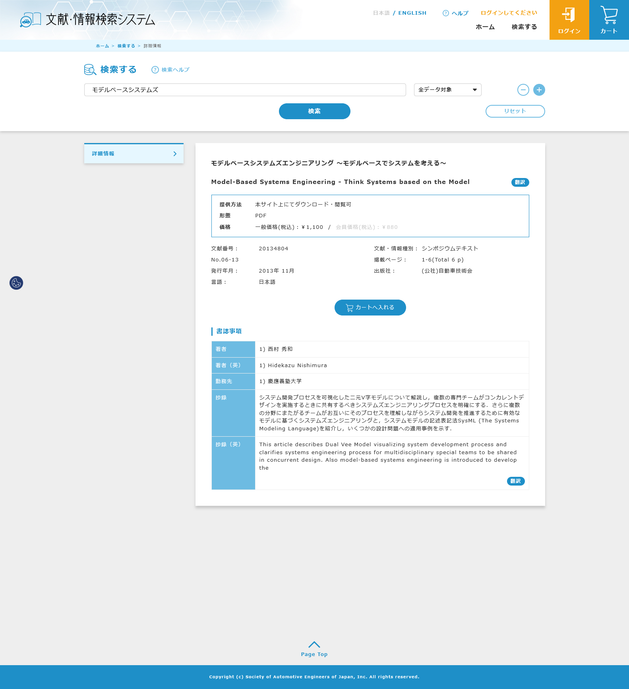Switch language to ENGLISH
Image resolution: width=629 pixels, height=689 pixels.
(412, 13)
